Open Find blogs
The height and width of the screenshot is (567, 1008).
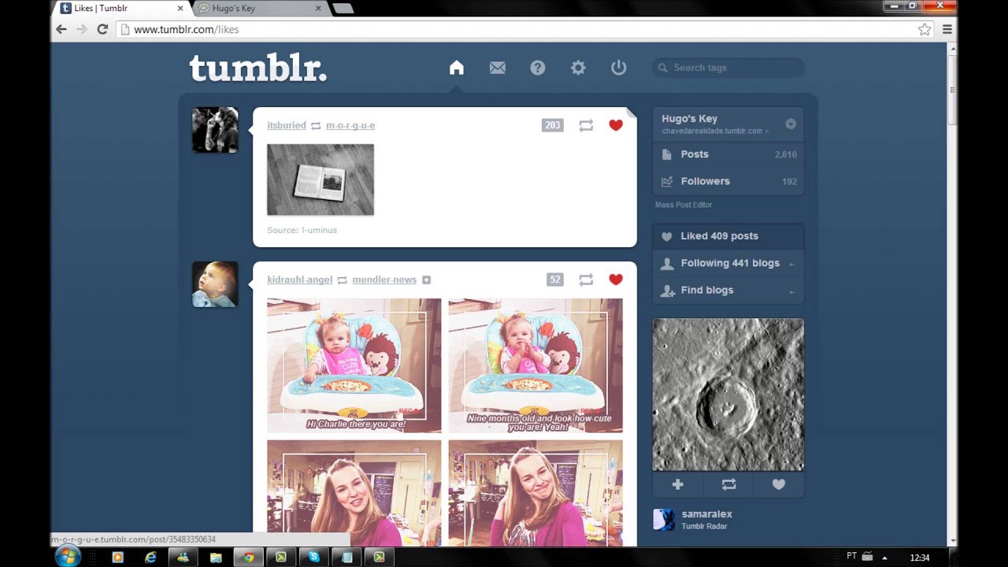click(x=728, y=290)
